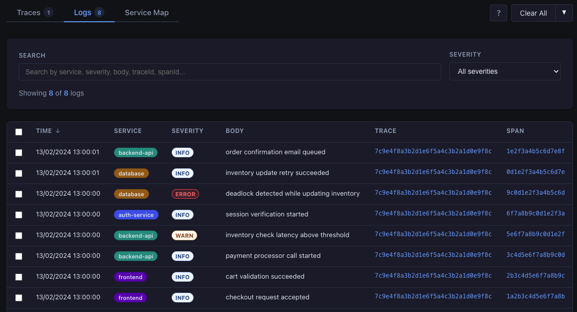Open trace link in the deadlock detected row
This screenshot has height=312, width=577.
point(433,193)
